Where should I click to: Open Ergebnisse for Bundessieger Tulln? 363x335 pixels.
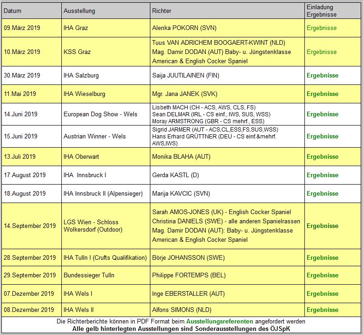tap(322, 275)
